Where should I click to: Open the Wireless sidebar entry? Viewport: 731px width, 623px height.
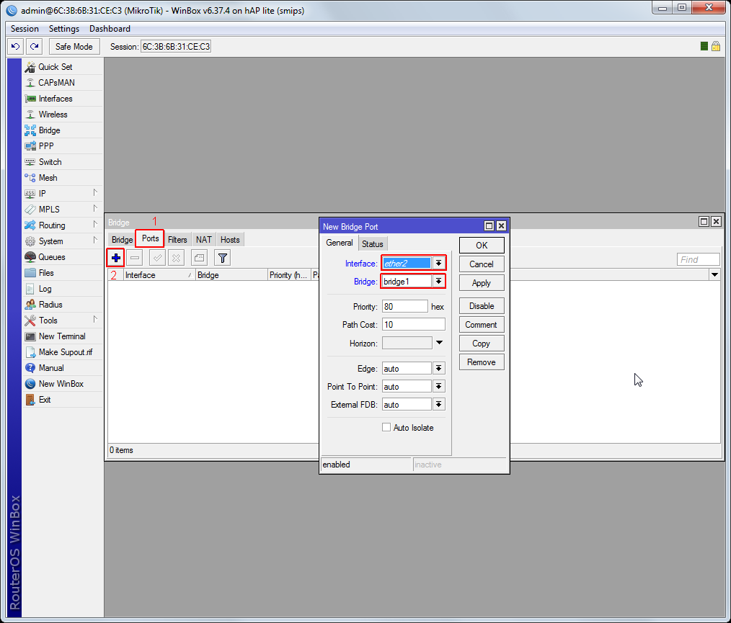tap(53, 115)
